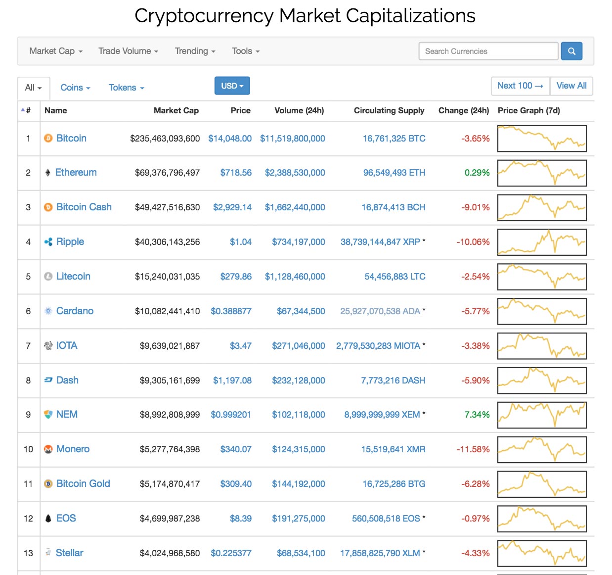Click the Litecoin logo icon
The height and width of the screenshot is (575, 612).
tap(48, 277)
